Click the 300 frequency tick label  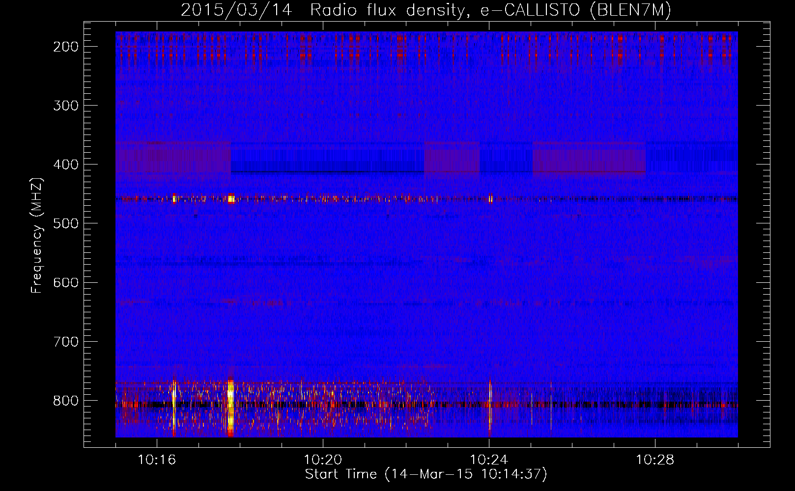tap(66, 106)
